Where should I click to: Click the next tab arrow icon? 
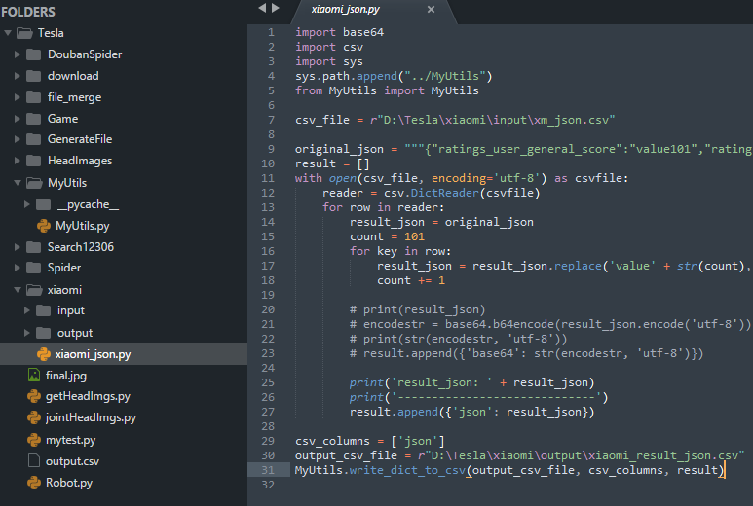[x=276, y=9]
